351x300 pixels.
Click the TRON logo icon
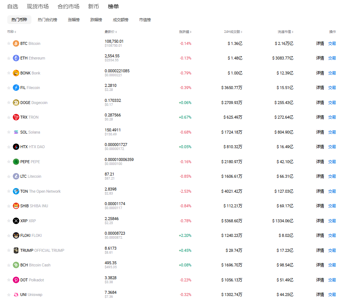16,117
